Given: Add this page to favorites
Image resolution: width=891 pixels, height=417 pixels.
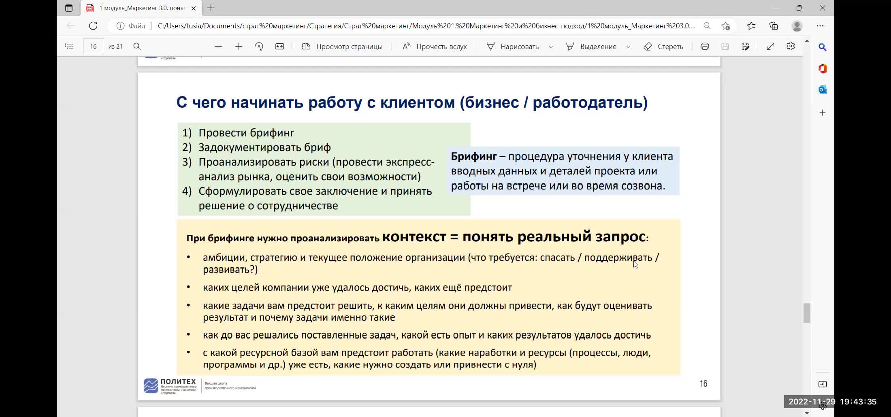Looking at the screenshot, I should pyautogui.click(x=726, y=26).
